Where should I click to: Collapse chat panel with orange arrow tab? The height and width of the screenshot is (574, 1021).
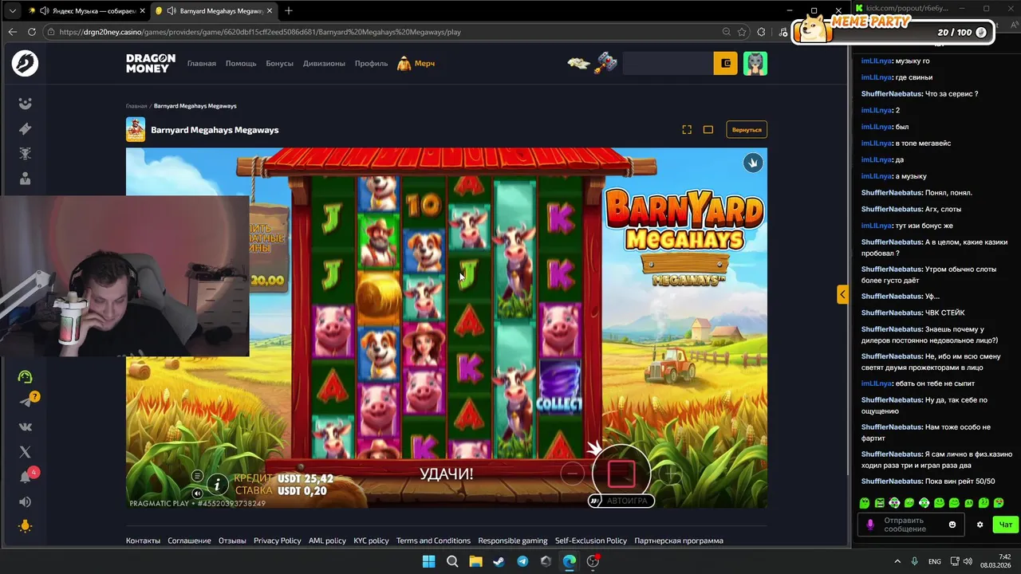[842, 294]
